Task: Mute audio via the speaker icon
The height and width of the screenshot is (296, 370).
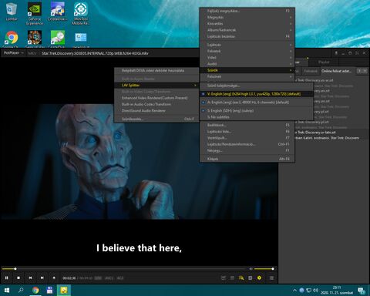Action: point(251,269)
